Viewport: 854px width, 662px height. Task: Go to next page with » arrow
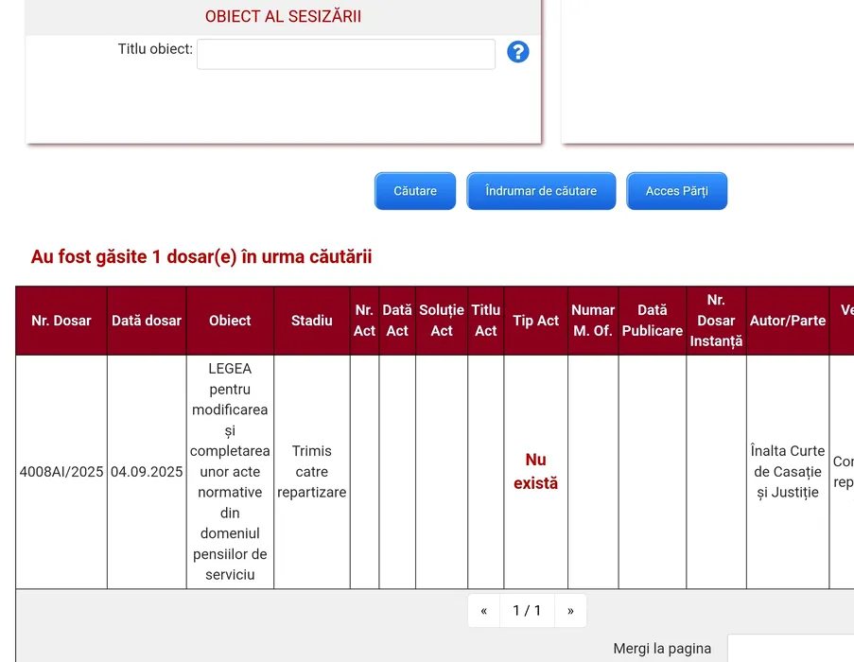[570, 611]
